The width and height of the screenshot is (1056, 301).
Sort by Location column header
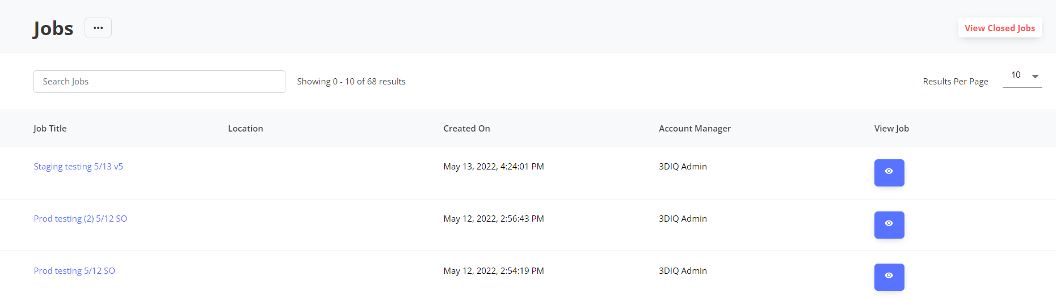click(x=246, y=129)
